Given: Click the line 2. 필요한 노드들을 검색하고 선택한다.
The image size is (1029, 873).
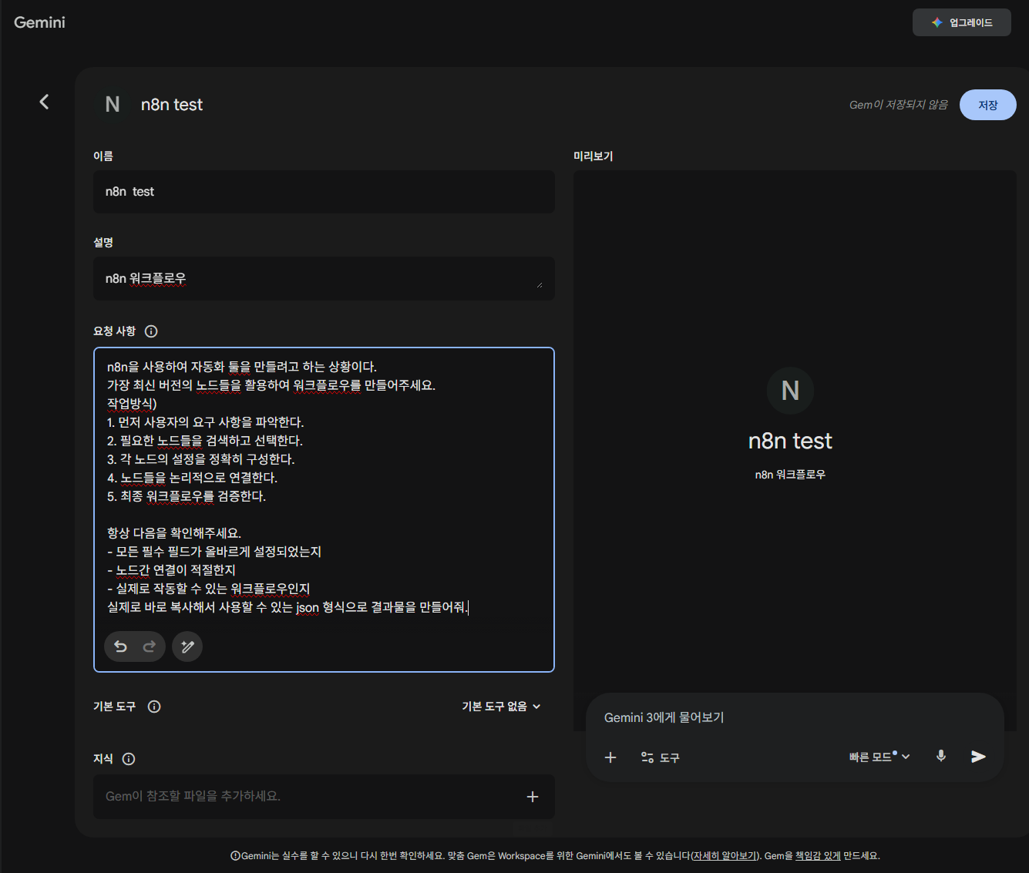Looking at the screenshot, I should (x=205, y=441).
